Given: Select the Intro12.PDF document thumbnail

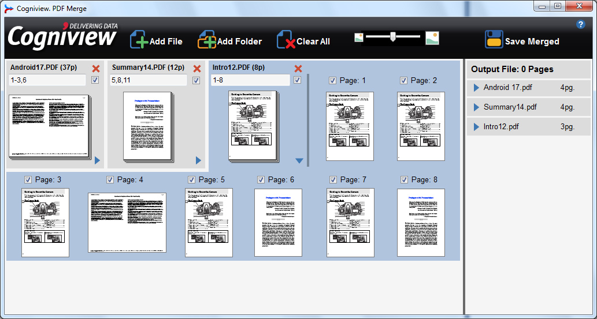Looking at the screenshot, I should click(254, 126).
